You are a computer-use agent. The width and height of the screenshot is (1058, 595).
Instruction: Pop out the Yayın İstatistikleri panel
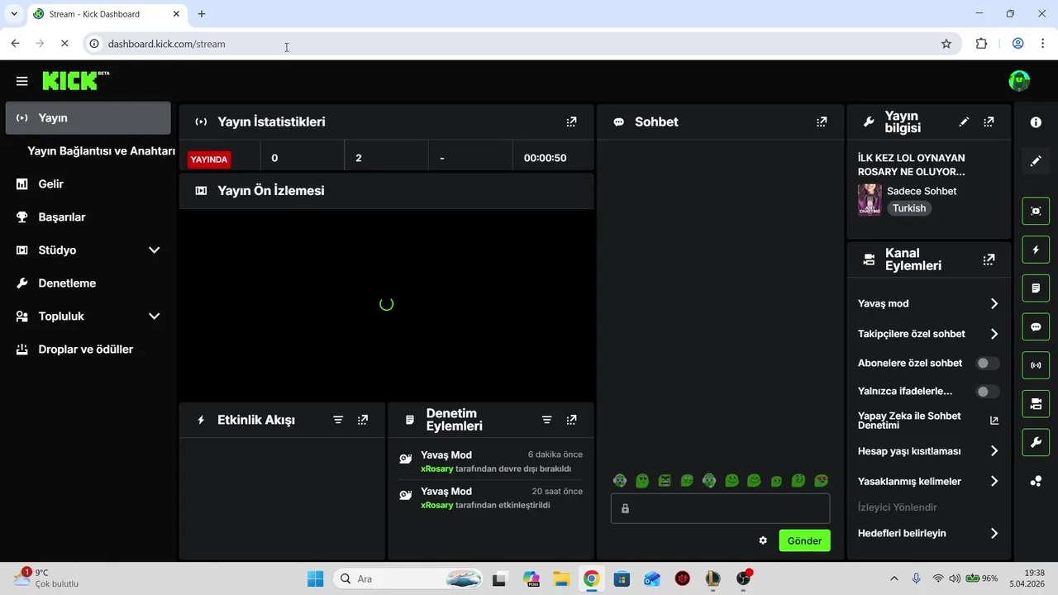(571, 121)
